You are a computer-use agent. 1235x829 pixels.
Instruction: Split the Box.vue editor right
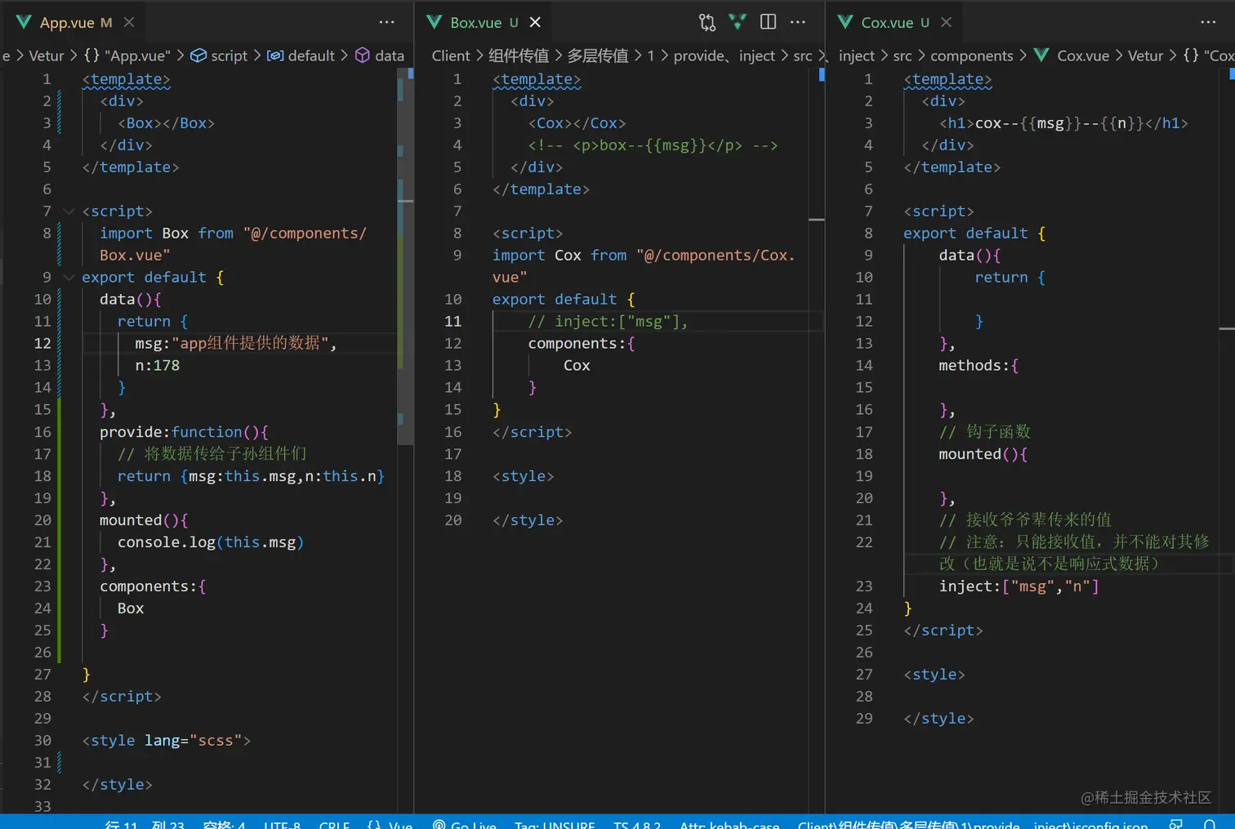pyautogui.click(x=768, y=22)
